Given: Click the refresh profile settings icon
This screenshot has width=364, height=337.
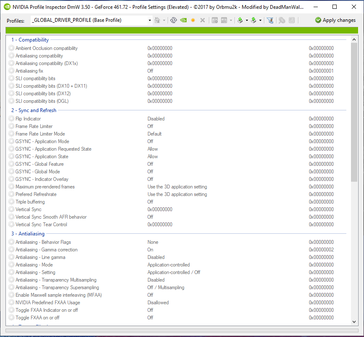Looking at the screenshot, I should tap(174, 21).
